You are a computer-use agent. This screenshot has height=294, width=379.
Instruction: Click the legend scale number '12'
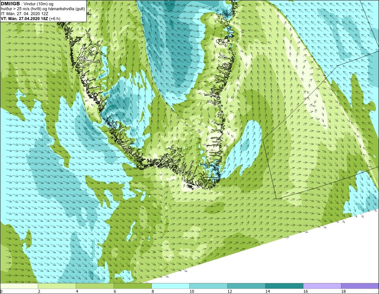[x=230, y=291]
